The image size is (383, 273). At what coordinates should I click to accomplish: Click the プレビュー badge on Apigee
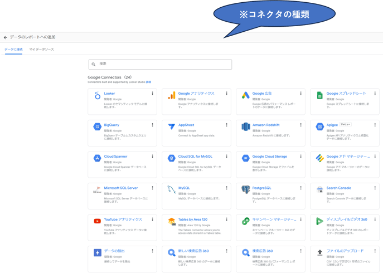click(x=345, y=125)
